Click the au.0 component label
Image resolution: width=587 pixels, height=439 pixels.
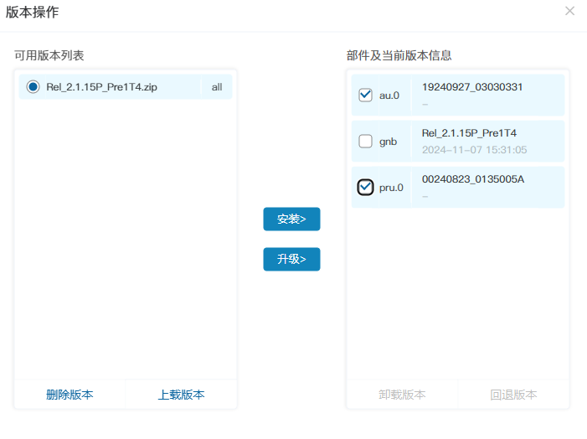pyautogui.click(x=389, y=96)
